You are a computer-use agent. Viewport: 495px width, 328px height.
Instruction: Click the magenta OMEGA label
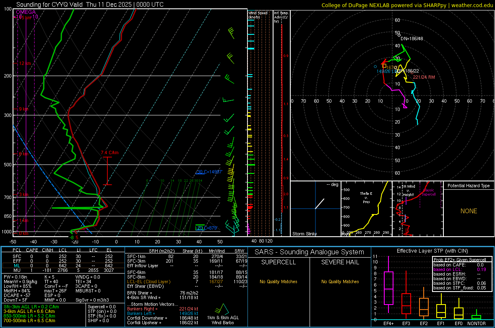[x=26, y=12]
